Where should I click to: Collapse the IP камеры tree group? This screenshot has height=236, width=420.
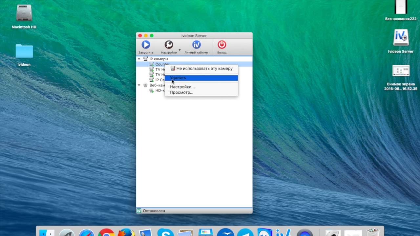tap(139, 59)
